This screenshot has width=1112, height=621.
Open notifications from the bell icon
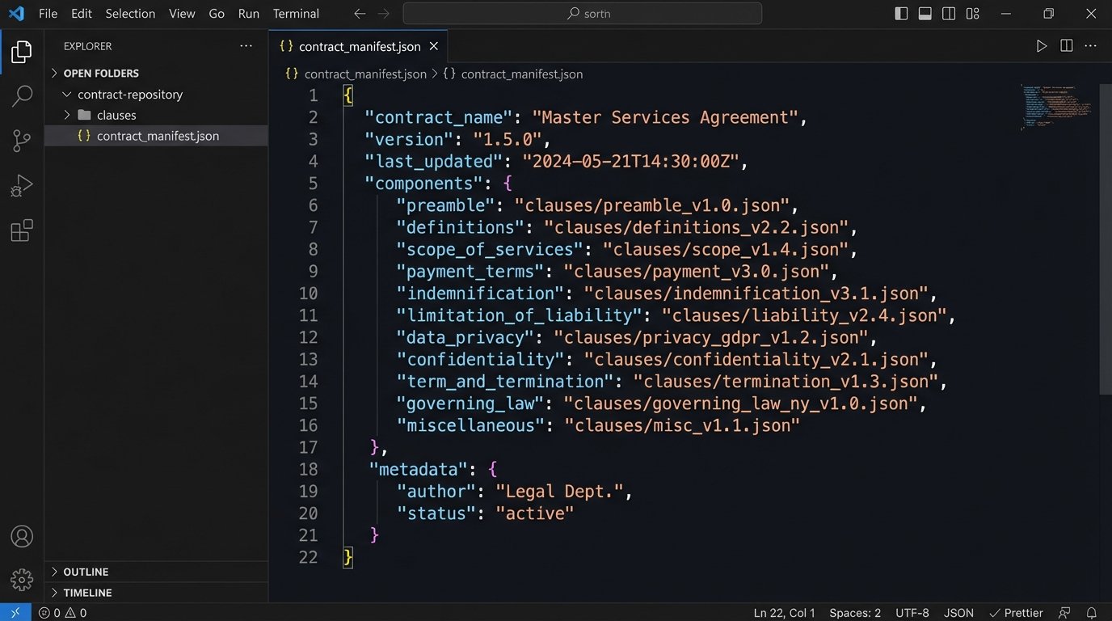pos(1093,613)
